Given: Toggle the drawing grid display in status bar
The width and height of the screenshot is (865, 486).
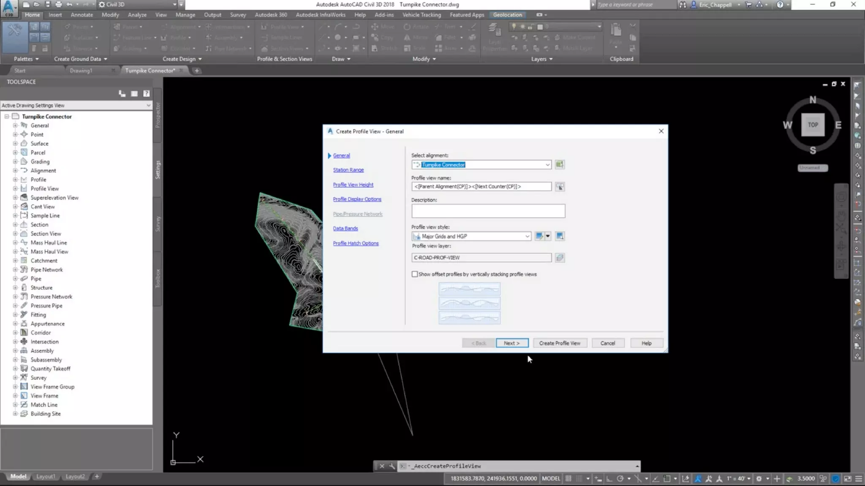Looking at the screenshot, I should pyautogui.click(x=569, y=478).
